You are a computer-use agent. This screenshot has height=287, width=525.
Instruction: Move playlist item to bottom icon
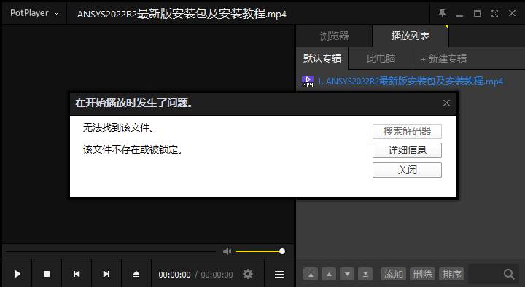(x=365, y=275)
